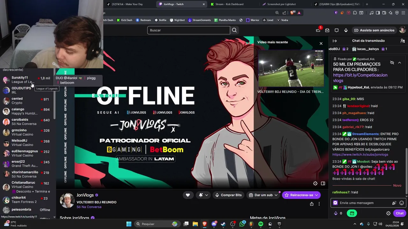Click the green channel points chest button
Image resolution: width=408 pixels, height=229 pixels.
click(352, 213)
